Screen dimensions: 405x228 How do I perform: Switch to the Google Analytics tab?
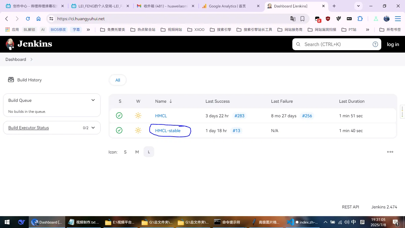[227, 6]
